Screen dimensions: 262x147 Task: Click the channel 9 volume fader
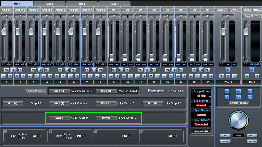pyautogui.click(x=111, y=58)
